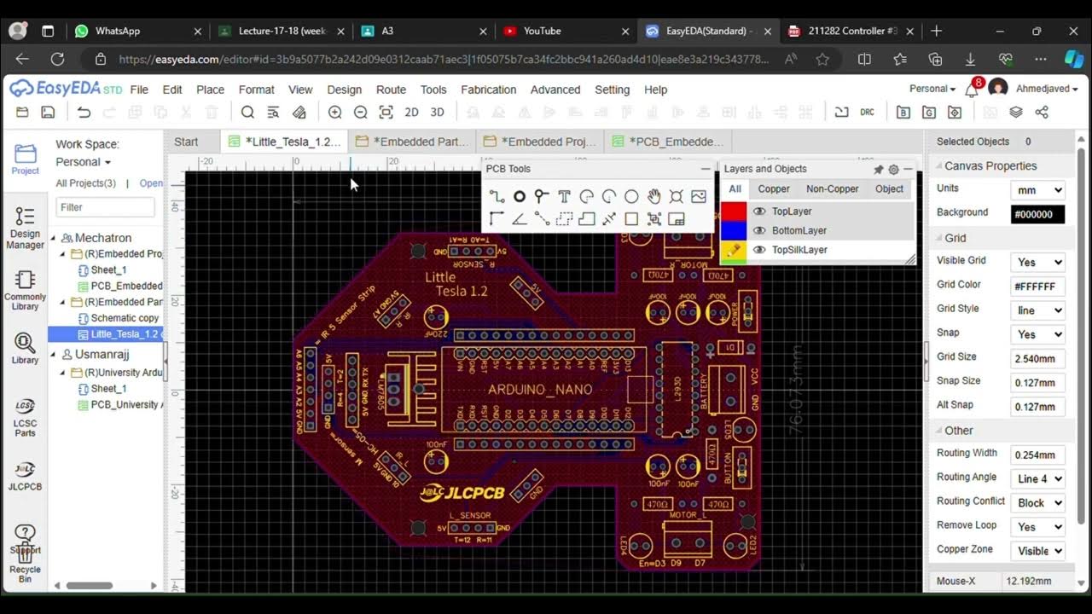The height and width of the screenshot is (614, 1092).
Task: Open the Routing Angle dropdown
Action: click(x=1037, y=478)
